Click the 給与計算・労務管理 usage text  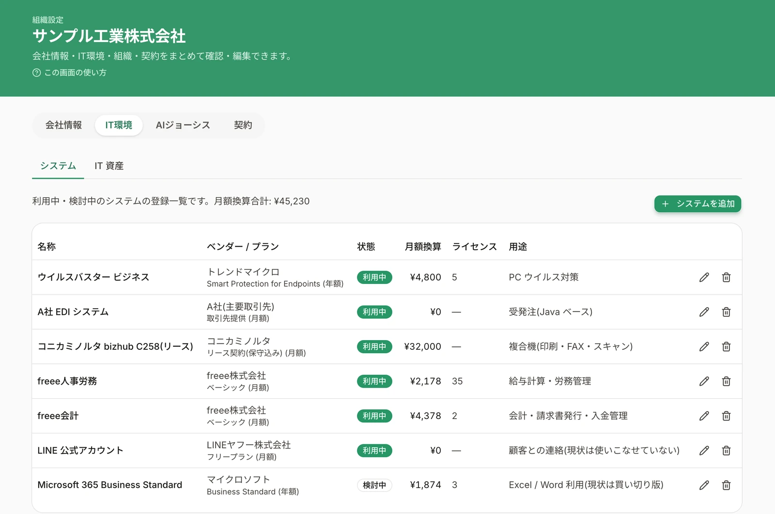pos(550,381)
